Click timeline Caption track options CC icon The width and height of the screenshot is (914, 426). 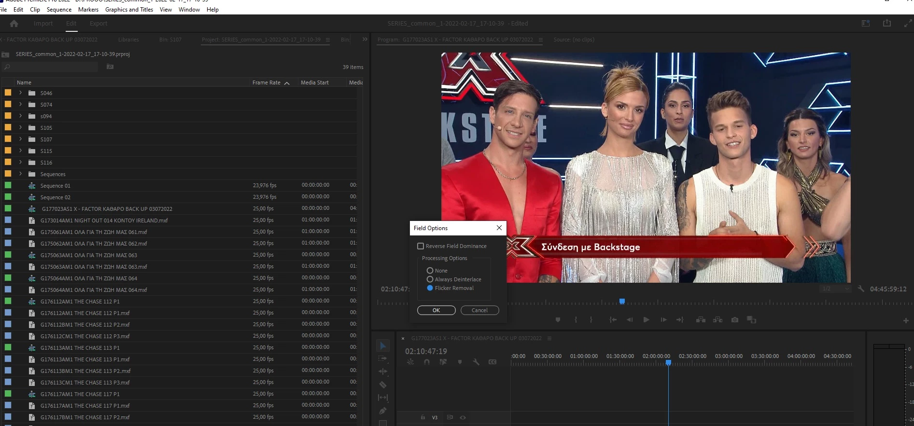[x=492, y=362]
